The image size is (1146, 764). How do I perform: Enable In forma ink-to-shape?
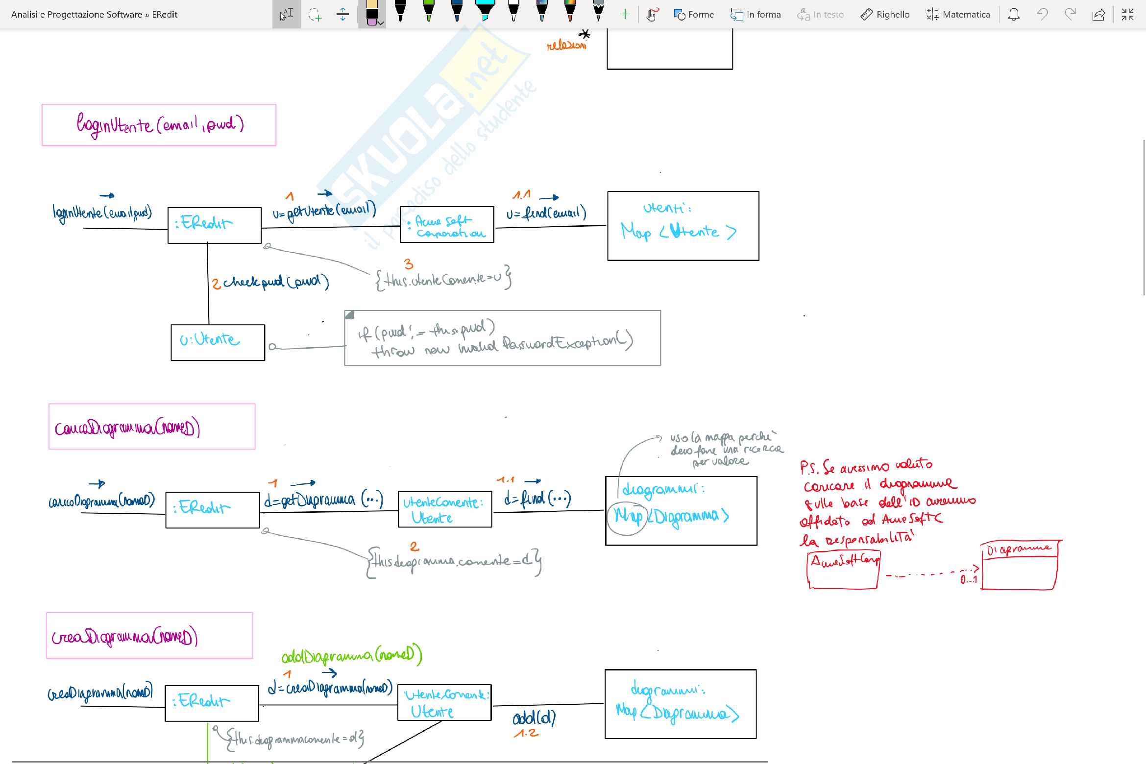click(x=756, y=14)
